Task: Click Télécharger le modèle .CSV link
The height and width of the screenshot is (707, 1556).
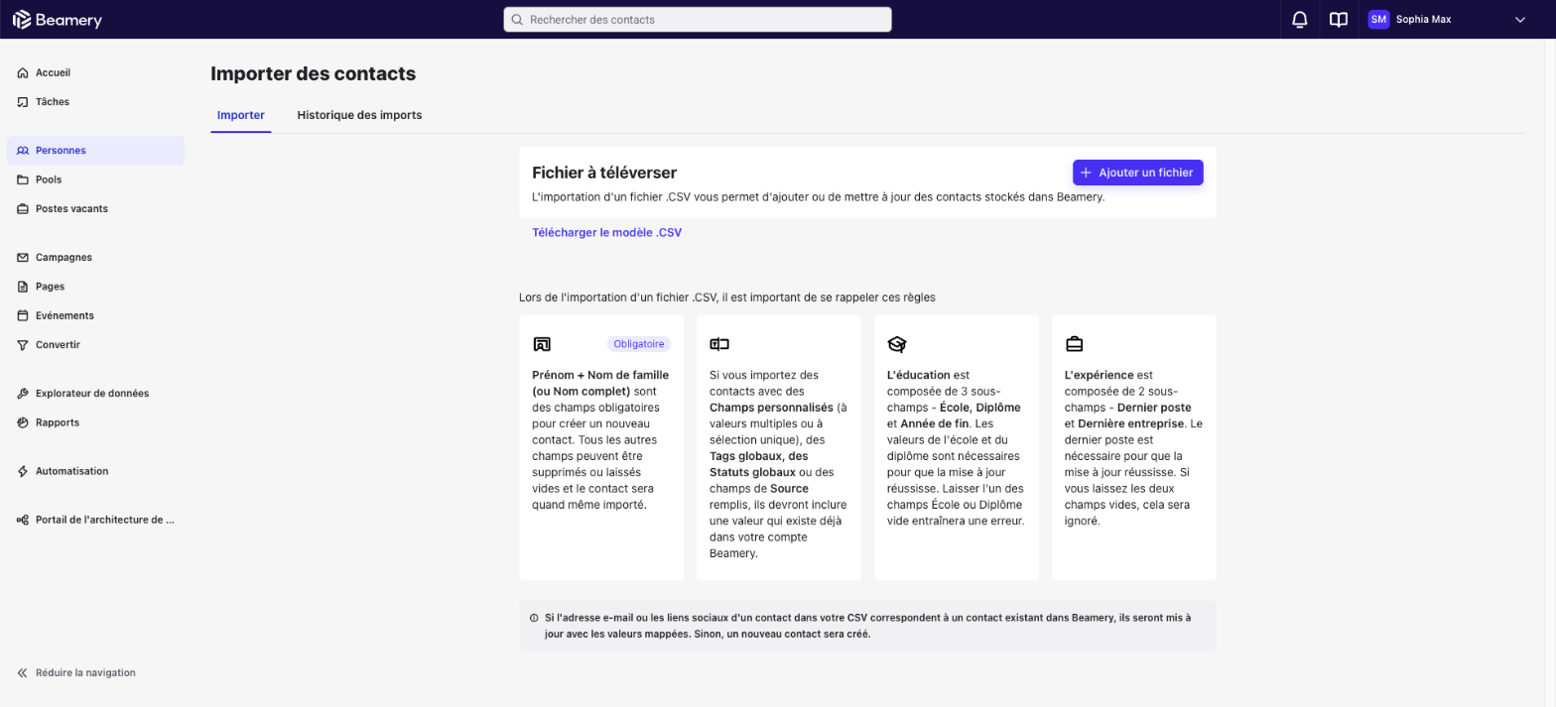Action: tap(606, 232)
